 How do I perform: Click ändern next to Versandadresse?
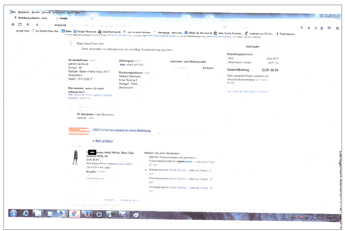tap(92, 60)
